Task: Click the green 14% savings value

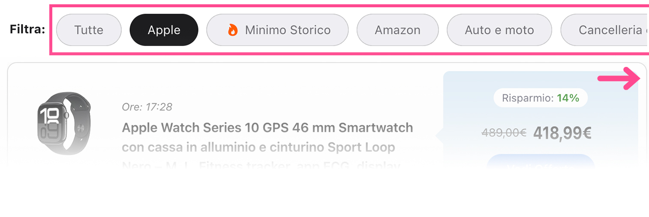Action: 568,98
